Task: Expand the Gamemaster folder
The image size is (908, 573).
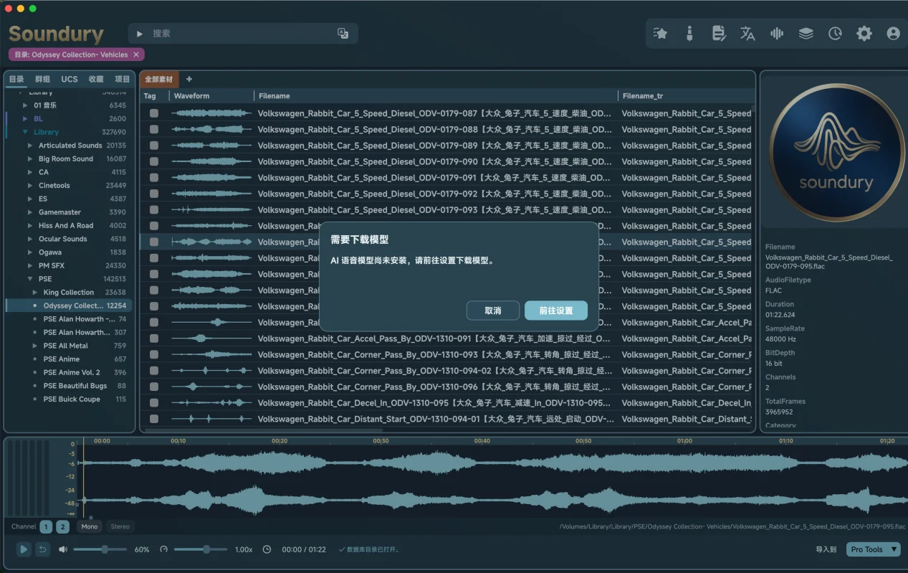Action: click(30, 212)
